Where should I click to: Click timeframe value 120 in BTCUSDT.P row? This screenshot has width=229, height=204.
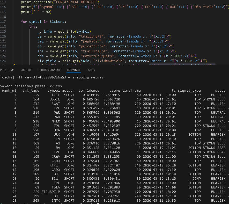pyautogui.click(x=138, y=192)
